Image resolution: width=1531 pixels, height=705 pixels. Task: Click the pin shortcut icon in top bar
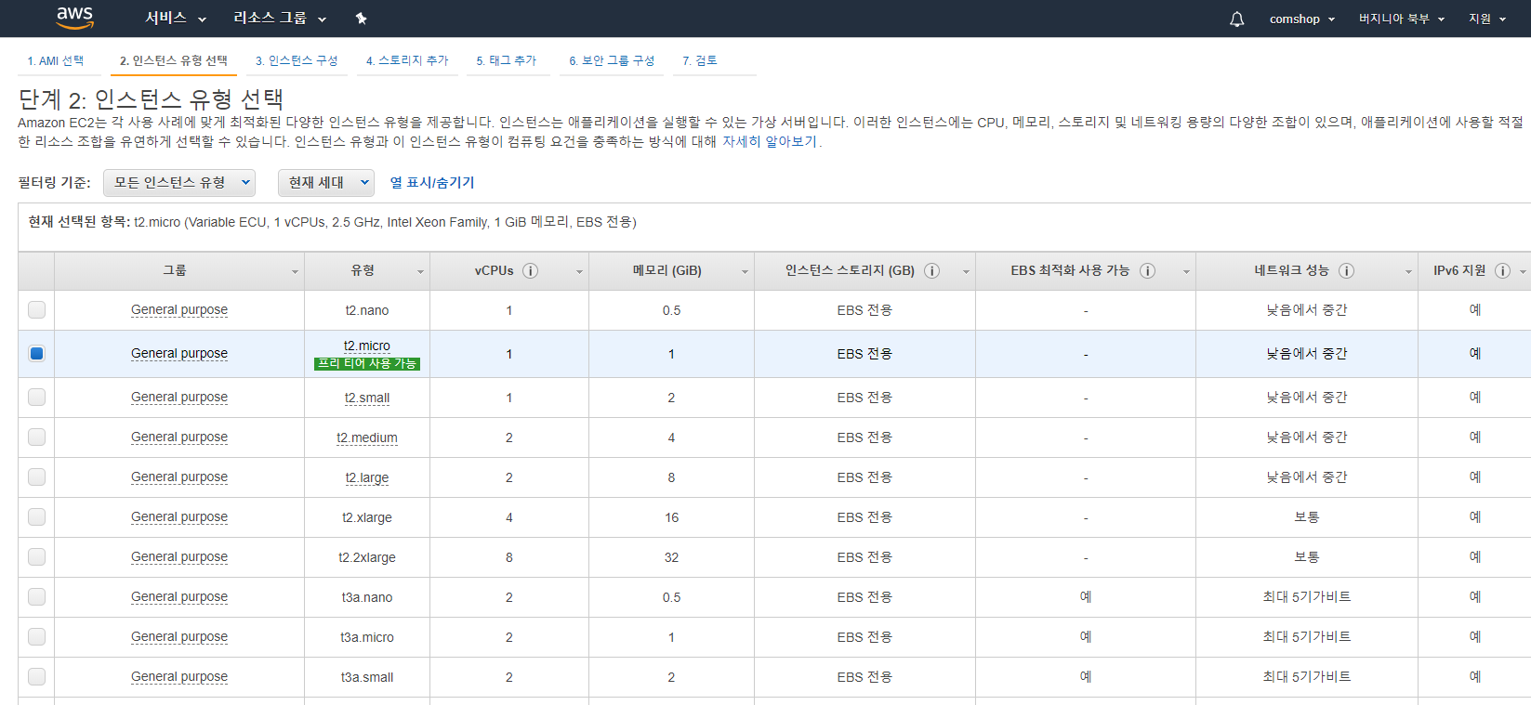coord(362,19)
